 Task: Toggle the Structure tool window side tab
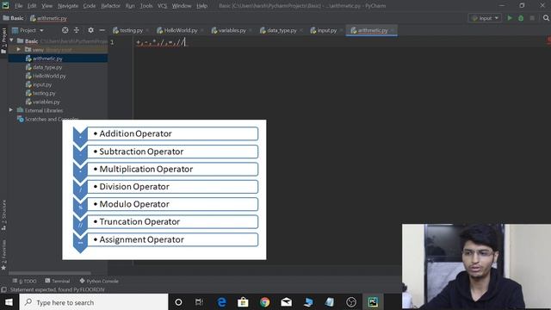pyautogui.click(x=3, y=214)
